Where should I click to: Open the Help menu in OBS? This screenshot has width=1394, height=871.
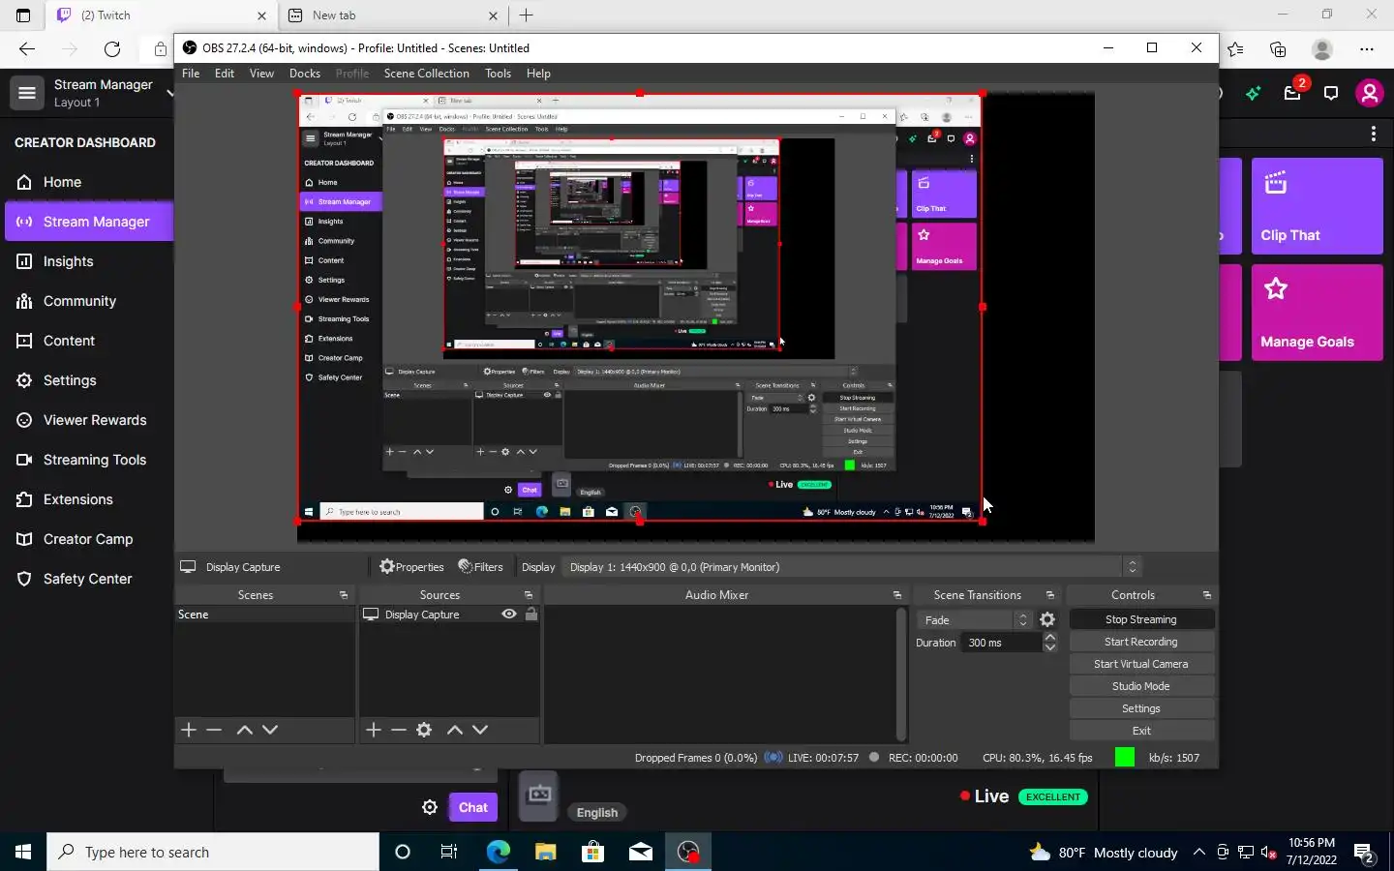pyautogui.click(x=538, y=74)
